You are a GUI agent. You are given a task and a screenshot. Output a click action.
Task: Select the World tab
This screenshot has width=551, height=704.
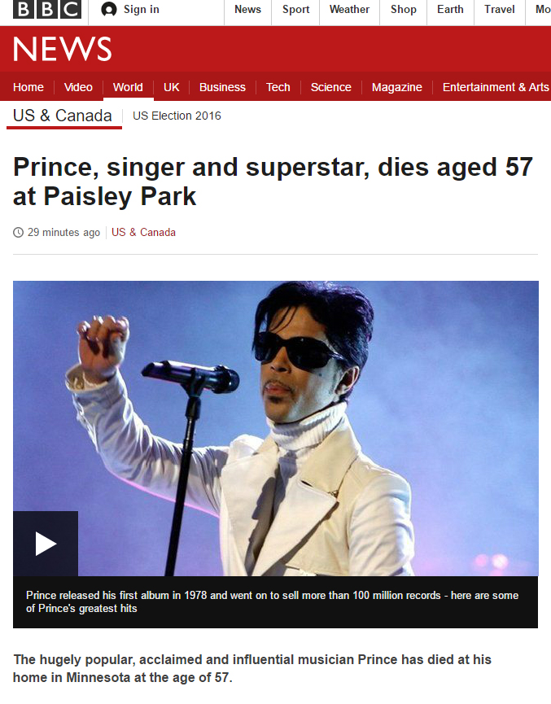(128, 87)
